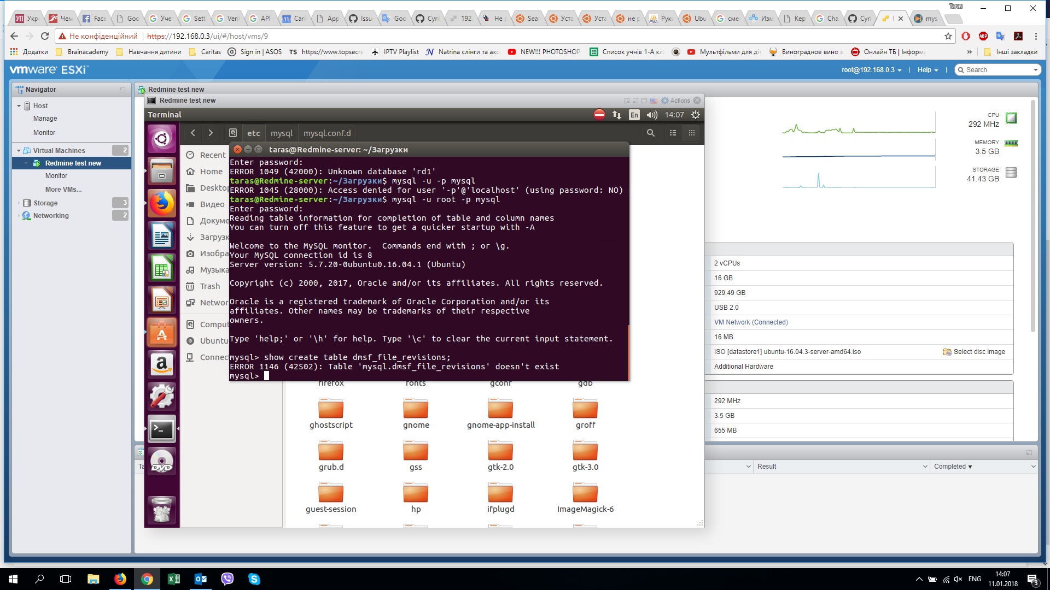Viewport: 1050px width, 590px height.
Task: Toggle the En keyboard layout indicator in Ubuntu panel
Action: click(634, 115)
